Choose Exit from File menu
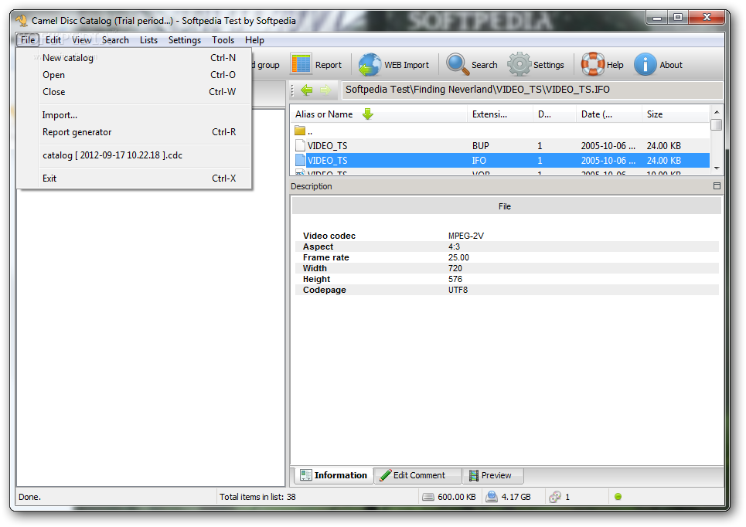 (x=134, y=178)
